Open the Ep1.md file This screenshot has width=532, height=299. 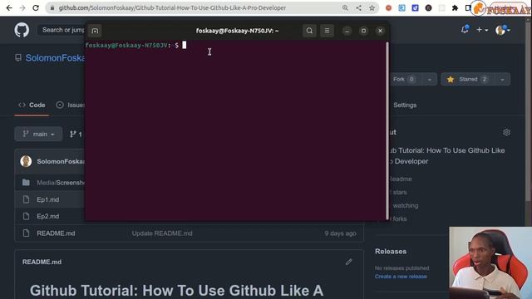48,199
